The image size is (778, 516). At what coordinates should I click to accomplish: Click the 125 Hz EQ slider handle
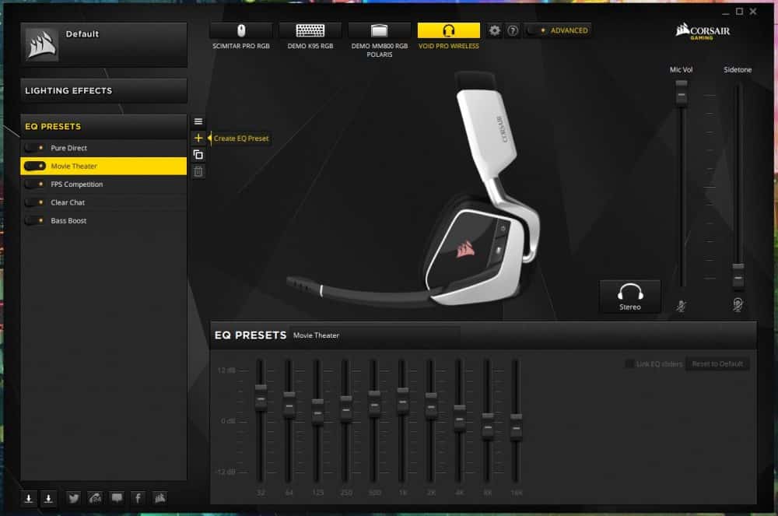coord(317,412)
